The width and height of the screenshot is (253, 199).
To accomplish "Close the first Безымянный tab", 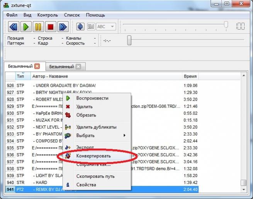I will pyautogui.click(x=37, y=66).
